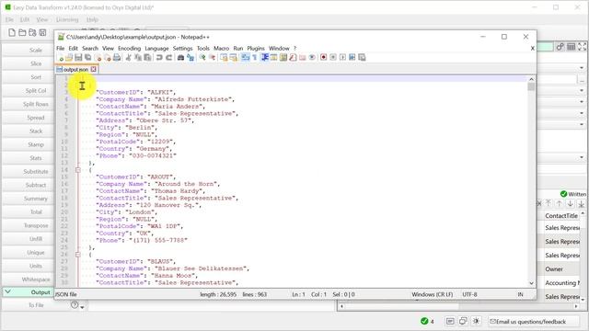
Task: Click the macro Playback icon
Action: 342,57
